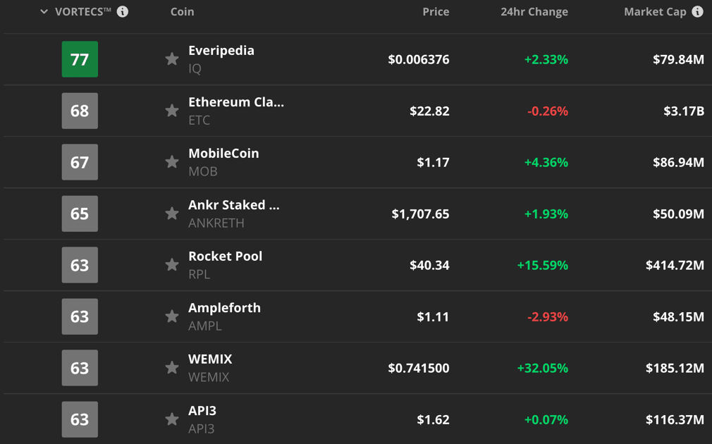Click Ampleforth's star icon
The width and height of the screenshot is (712, 444).
[172, 316]
